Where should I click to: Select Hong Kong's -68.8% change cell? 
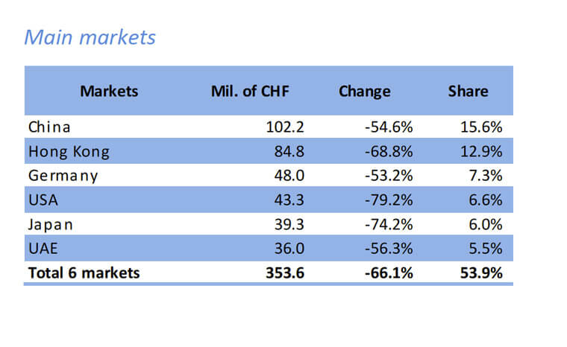point(389,152)
